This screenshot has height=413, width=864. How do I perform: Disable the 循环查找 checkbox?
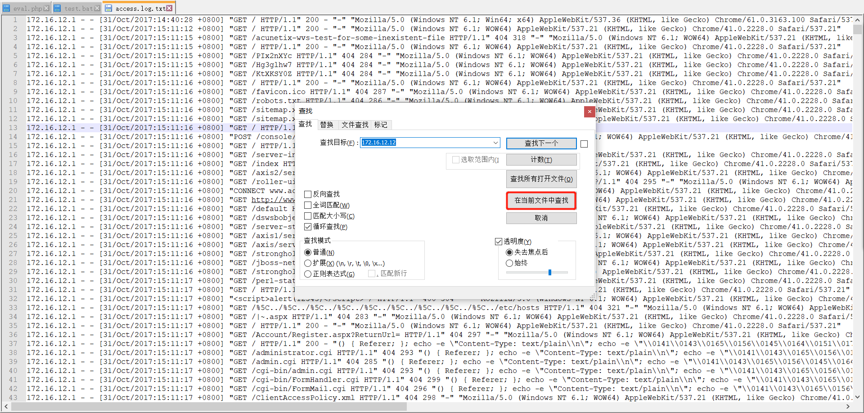tap(308, 227)
